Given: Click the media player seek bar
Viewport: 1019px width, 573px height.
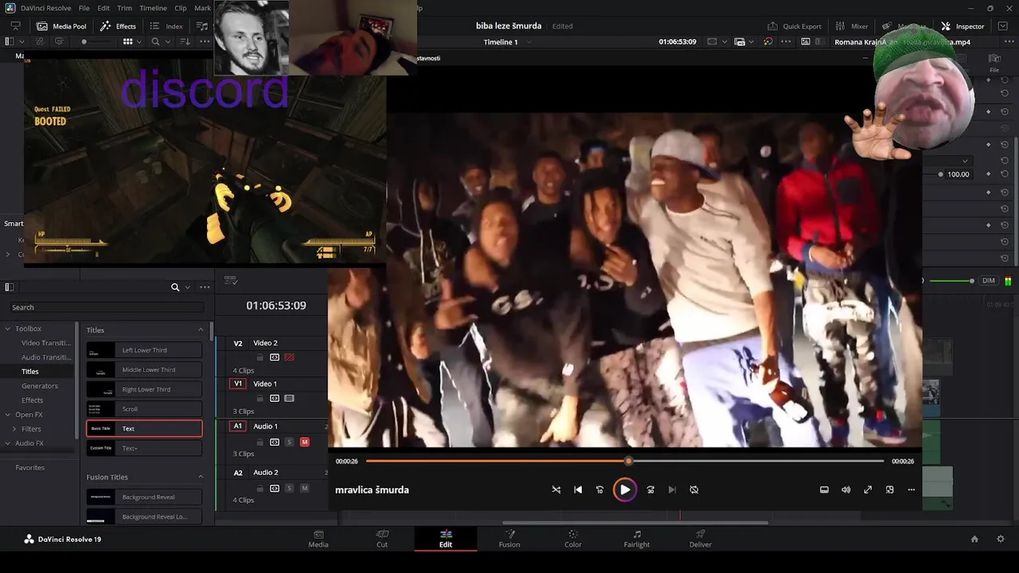Looking at the screenshot, I should [625, 461].
